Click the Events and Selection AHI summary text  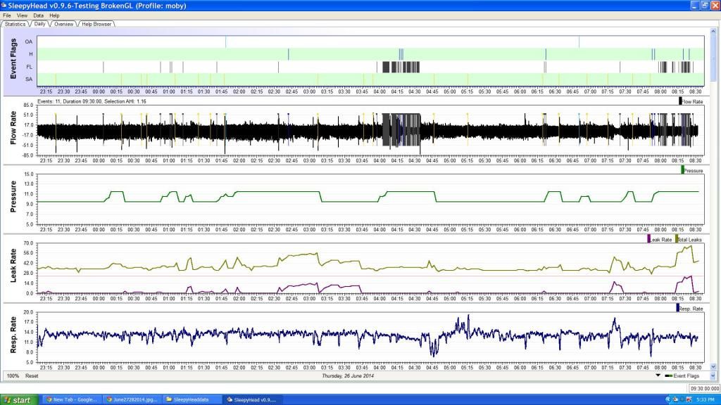[x=92, y=101]
